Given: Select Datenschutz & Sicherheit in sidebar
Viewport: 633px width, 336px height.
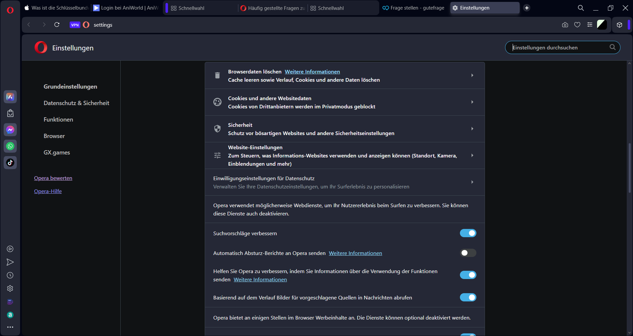Looking at the screenshot, I should click(76, 103).
